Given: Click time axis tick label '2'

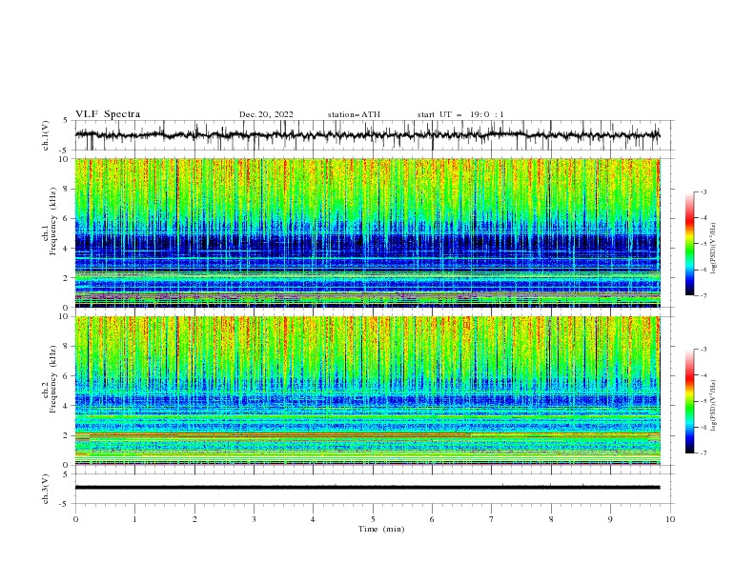Looking at the screenshot, I should tap(194, 519).
